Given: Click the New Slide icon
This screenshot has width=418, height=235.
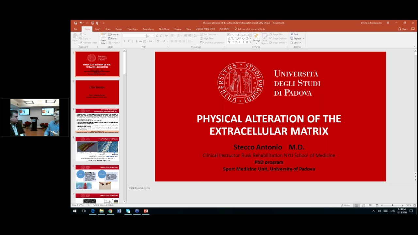Looking at the screenshot, I should (x=104, y=36).
